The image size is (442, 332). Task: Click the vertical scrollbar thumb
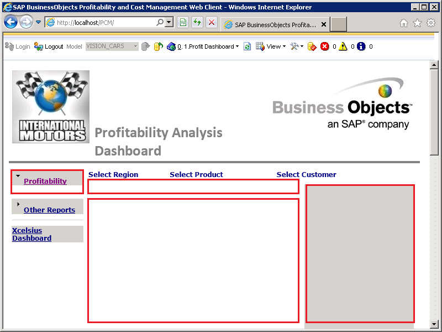click(x=434, y=112)
